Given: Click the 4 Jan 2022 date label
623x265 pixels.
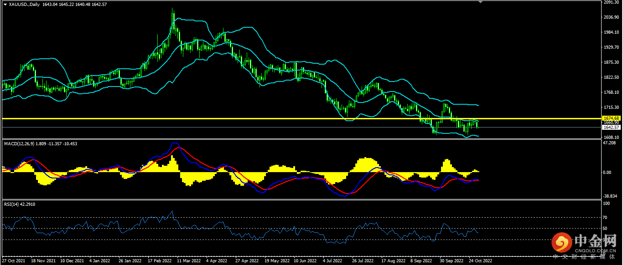Looking at the screenshot, I should pos(99,261).
